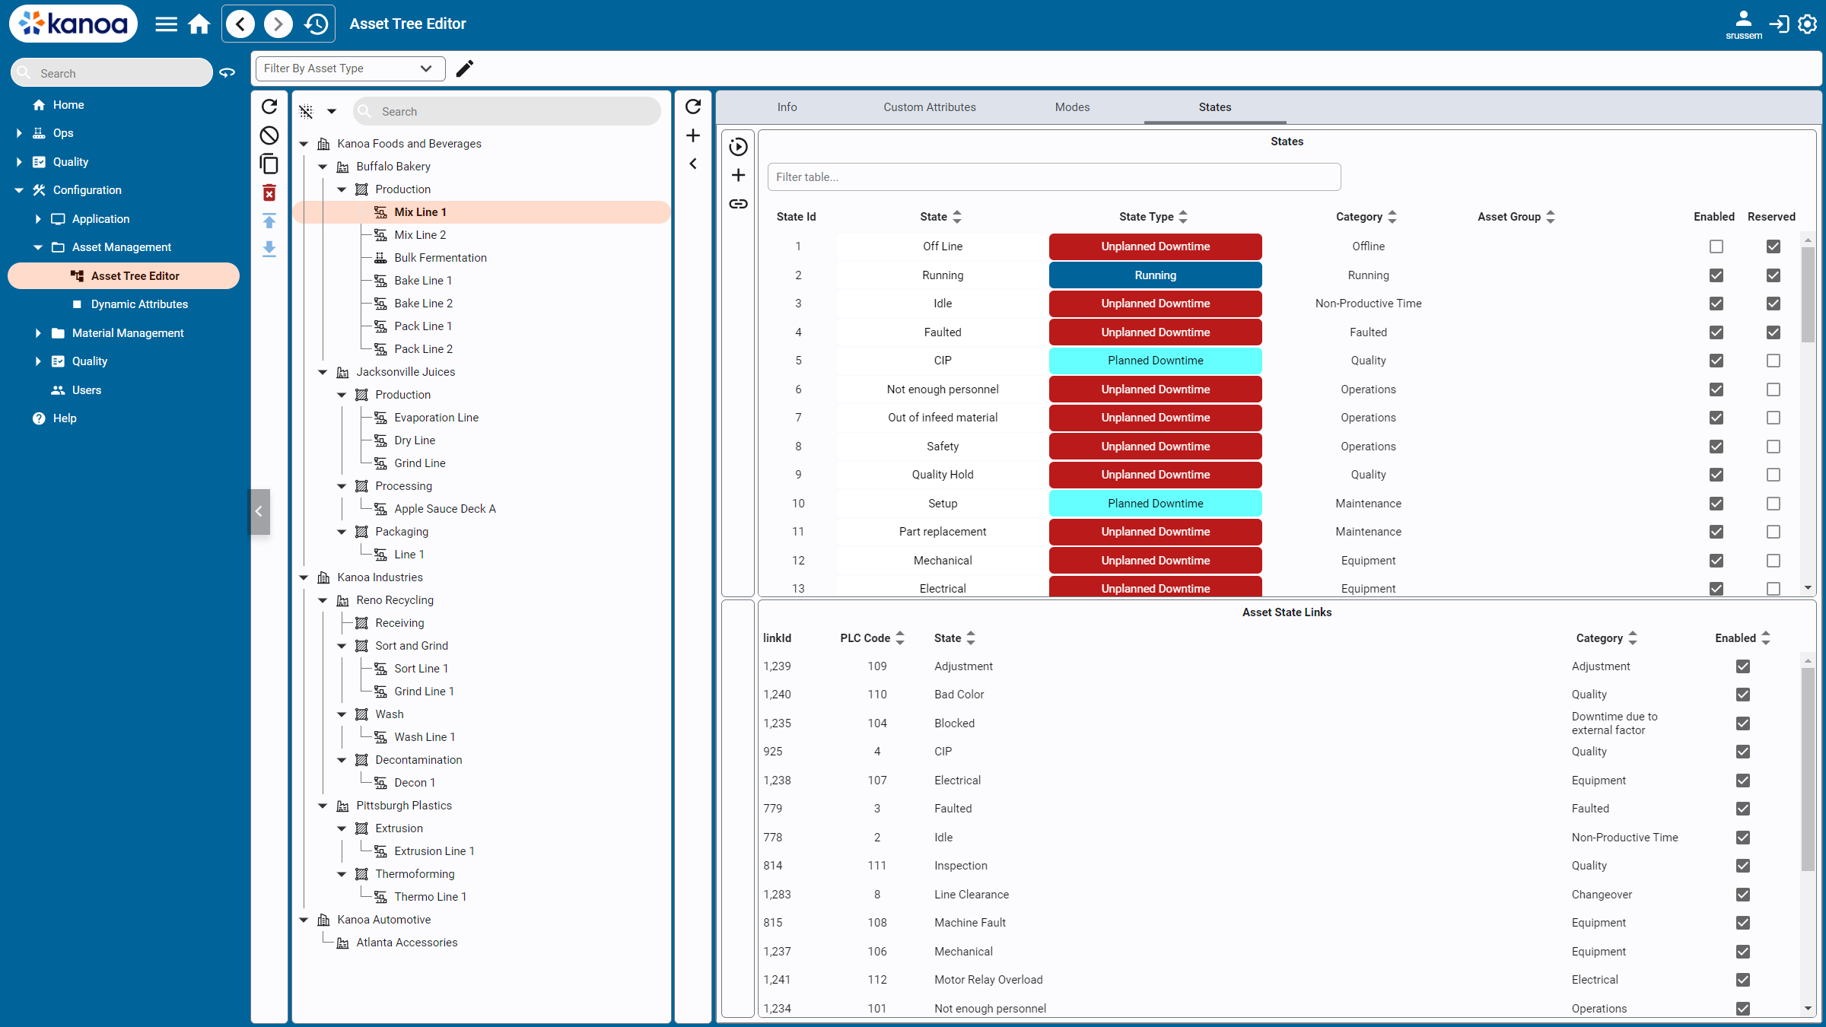The image size is (1826, 1027).
Task: Click the copy asset icon
Action: [x=269, y=164]
